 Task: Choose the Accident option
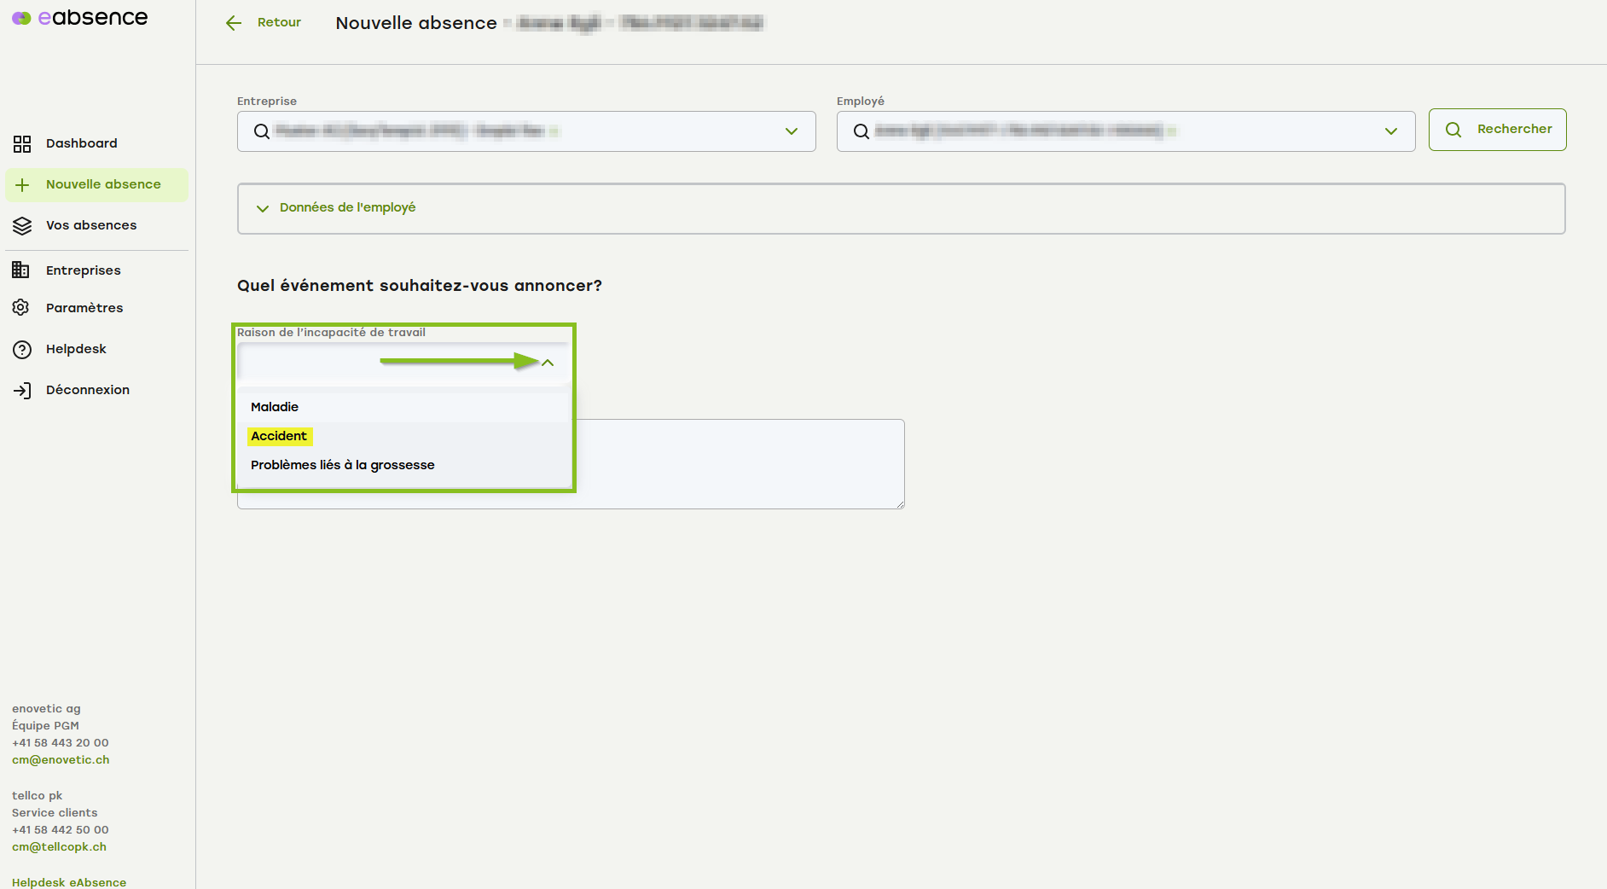pos(279,436)
